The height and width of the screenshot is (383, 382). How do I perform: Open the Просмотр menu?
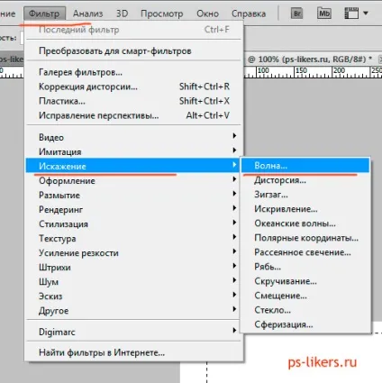click(162, 14)
